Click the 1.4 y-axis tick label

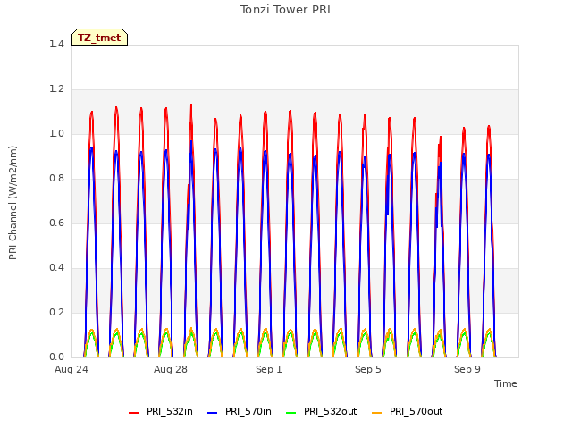pos(56,45)
